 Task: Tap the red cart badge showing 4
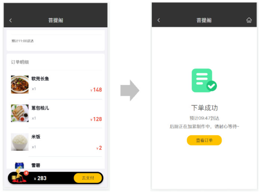(26, 173)
